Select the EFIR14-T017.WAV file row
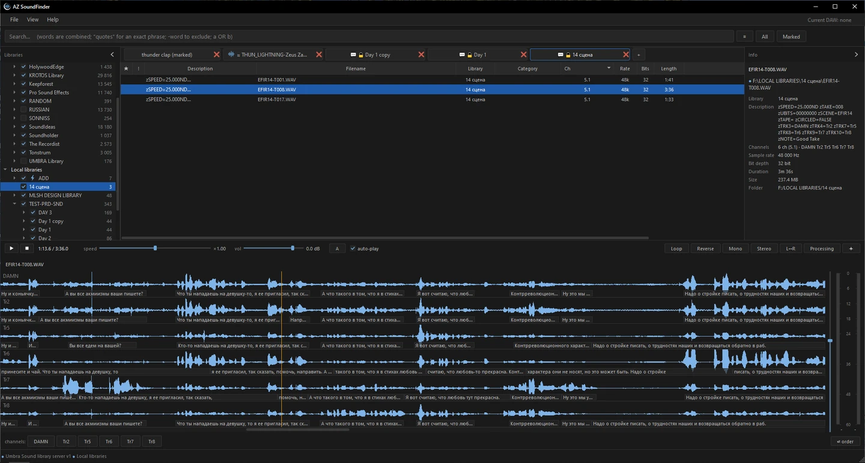The image size is (865, 463). coord(432,99)
